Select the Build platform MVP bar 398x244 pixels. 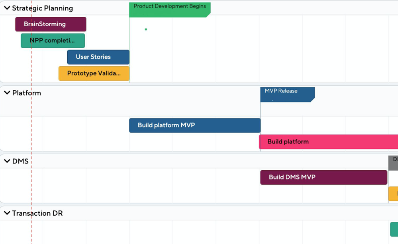[194, 125]
